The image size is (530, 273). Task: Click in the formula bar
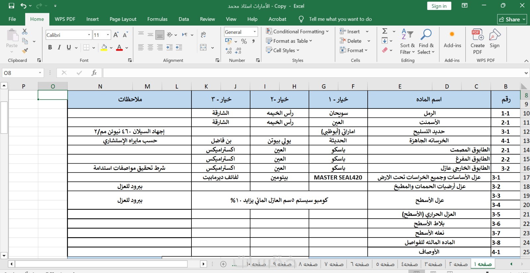coord(313,73)
